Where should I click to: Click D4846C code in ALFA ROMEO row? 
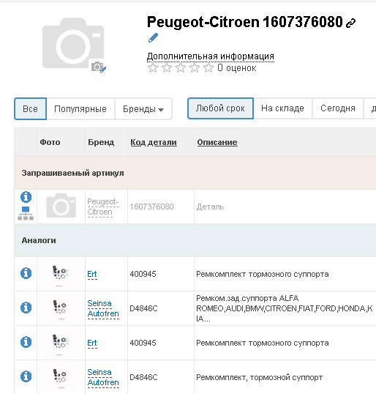[x=143, y=308]
